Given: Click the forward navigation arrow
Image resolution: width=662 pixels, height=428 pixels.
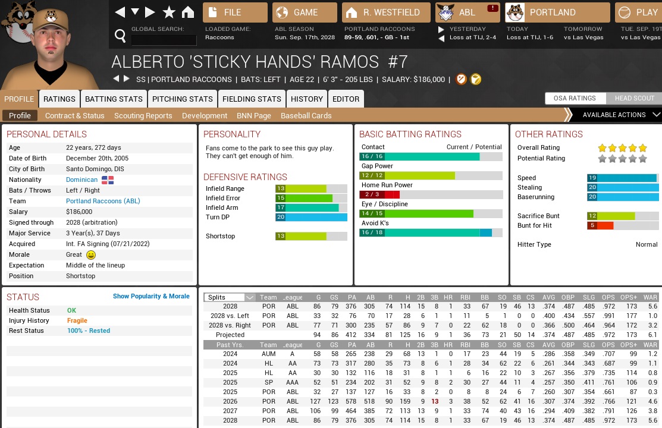Looking at the screenshot, I should [150, 12].
